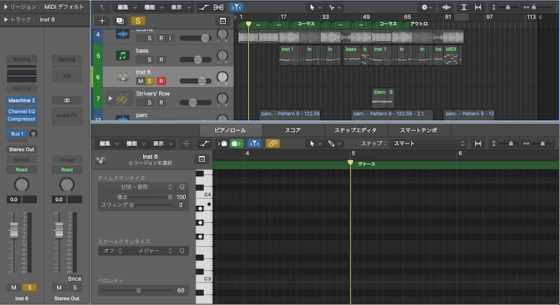The image size is (560, 305).
Task: Click the Read automation button on Inst 6 strip
Action: tap(22, 170)
